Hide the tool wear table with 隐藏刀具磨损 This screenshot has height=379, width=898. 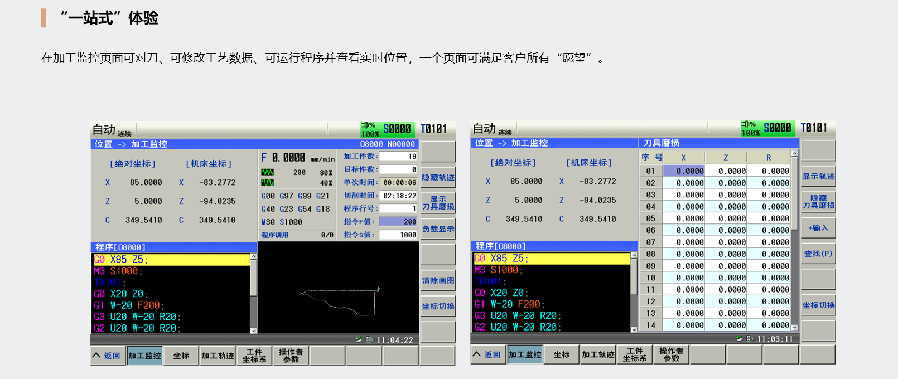click(818, 202)
